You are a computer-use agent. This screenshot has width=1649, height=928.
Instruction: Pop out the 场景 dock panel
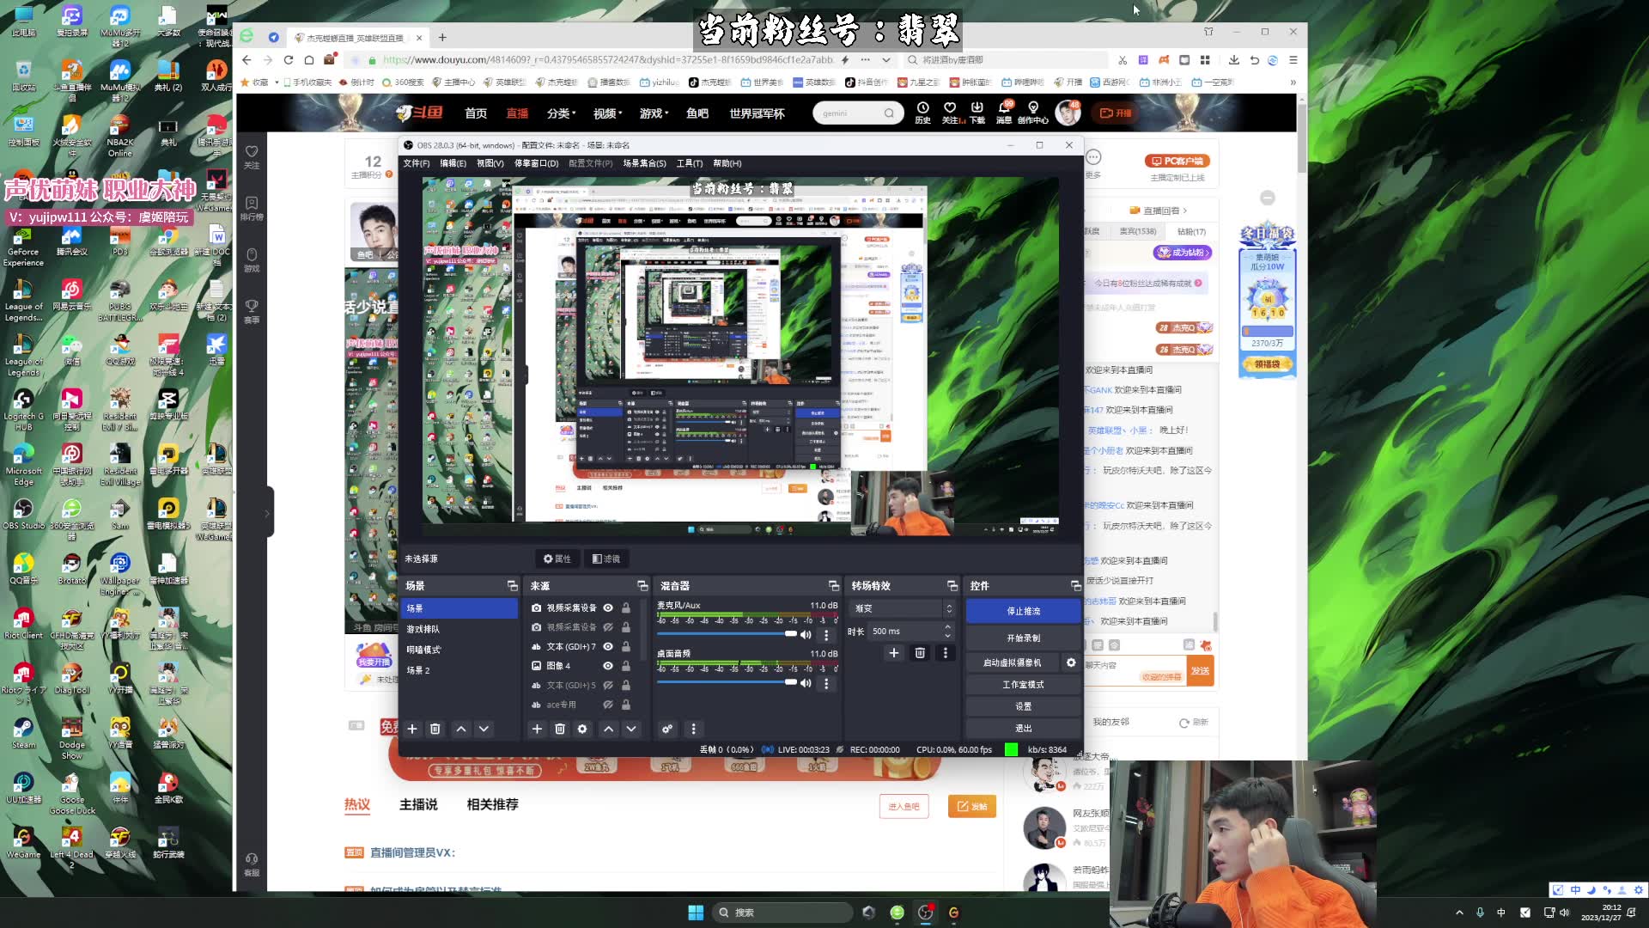pos(513,586)
